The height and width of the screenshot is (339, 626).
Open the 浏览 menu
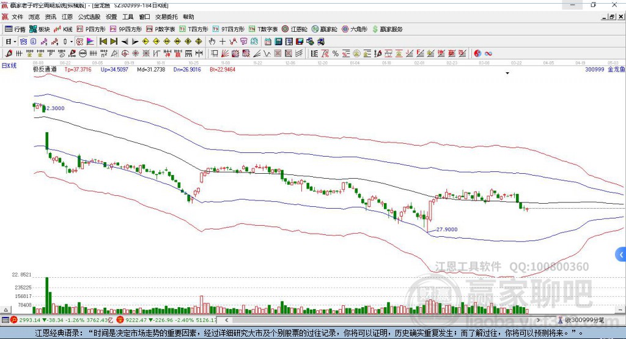(34, 17)
